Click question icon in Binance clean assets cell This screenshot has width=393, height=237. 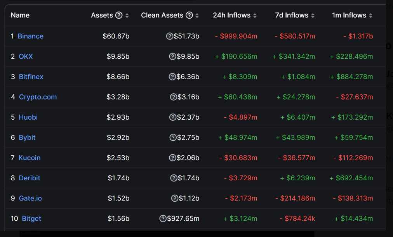pyautogui.click(x=170, y=36)
